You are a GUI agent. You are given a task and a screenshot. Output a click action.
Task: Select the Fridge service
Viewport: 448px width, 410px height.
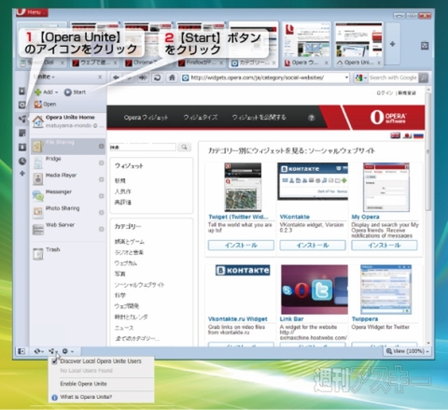[x=68, y=163]
